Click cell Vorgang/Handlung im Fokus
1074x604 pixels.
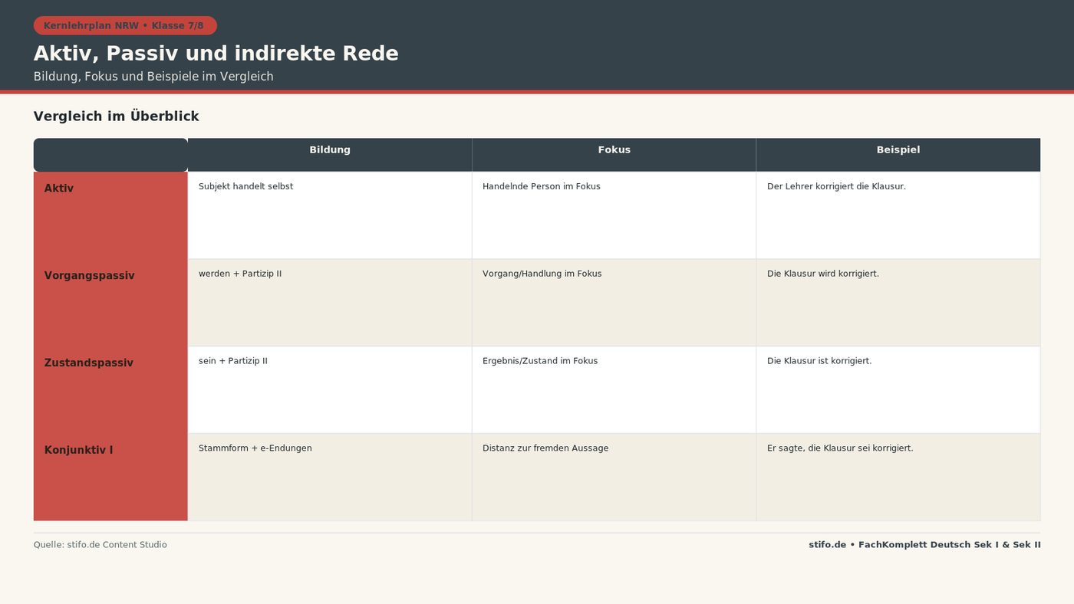[x=614, y=303]
